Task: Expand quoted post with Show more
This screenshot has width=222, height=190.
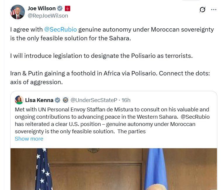Action: click(x=29, y=139)
